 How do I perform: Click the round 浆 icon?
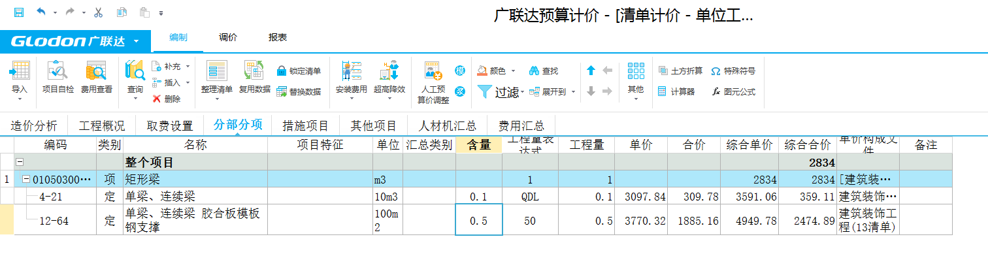[x=460, y=91]
